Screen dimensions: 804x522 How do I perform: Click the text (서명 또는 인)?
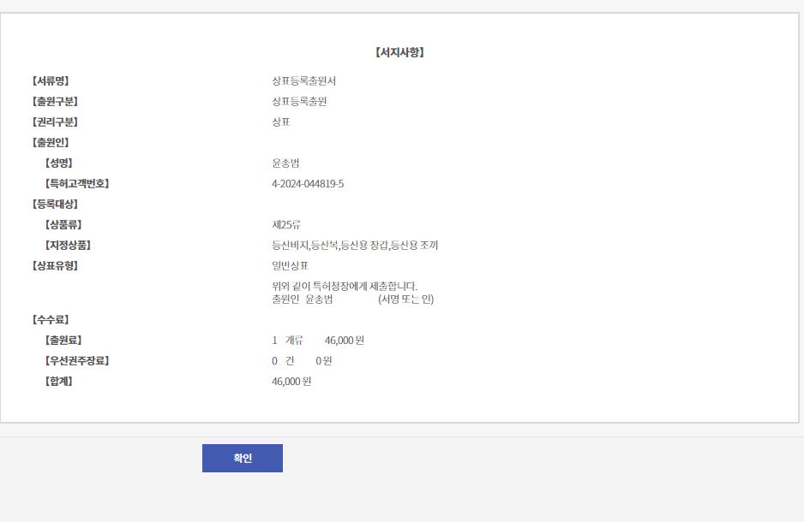[405, 300]
